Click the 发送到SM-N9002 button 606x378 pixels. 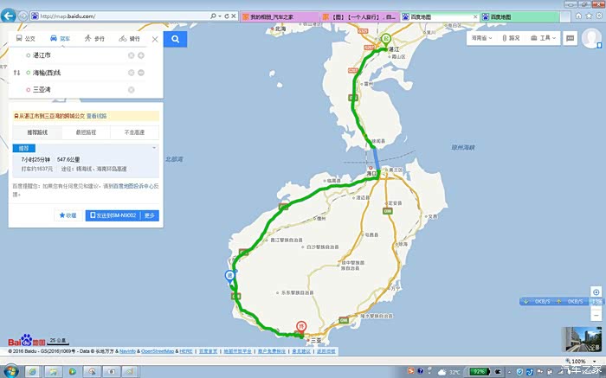pyautogui.click(x=113, y=215)
